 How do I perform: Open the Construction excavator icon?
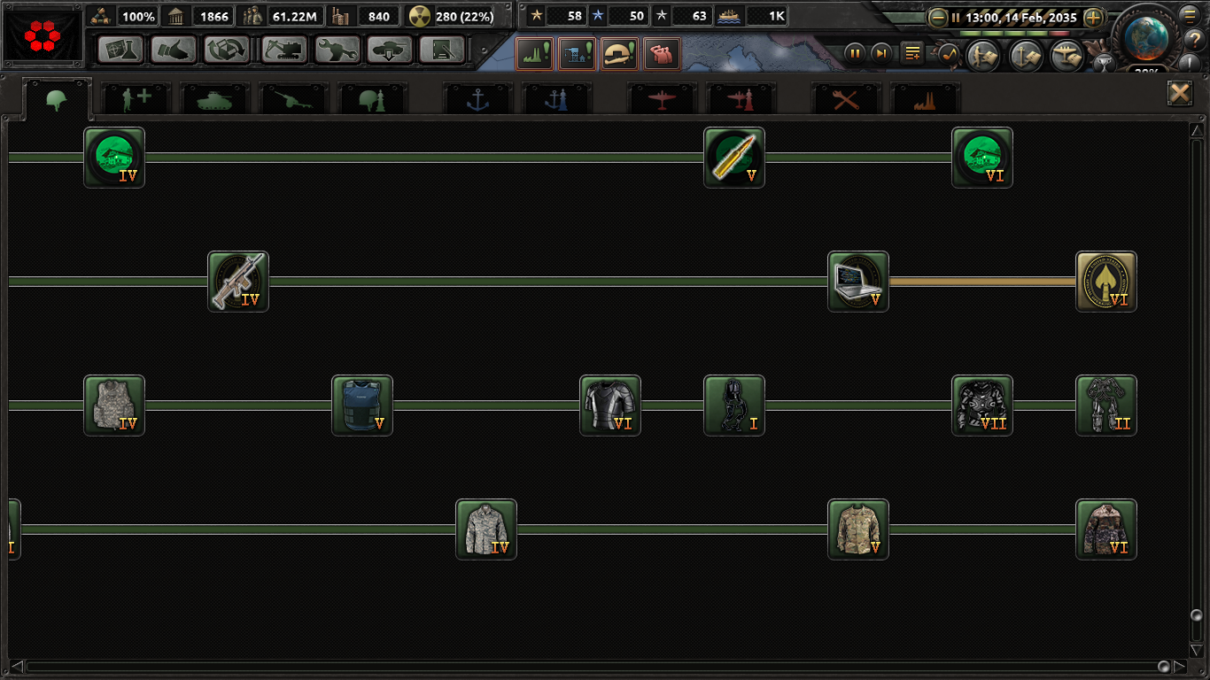coord(283,50)
